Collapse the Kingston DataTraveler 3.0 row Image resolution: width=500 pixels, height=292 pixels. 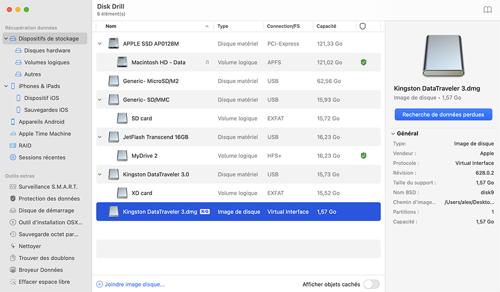click(x=100, y=174)
